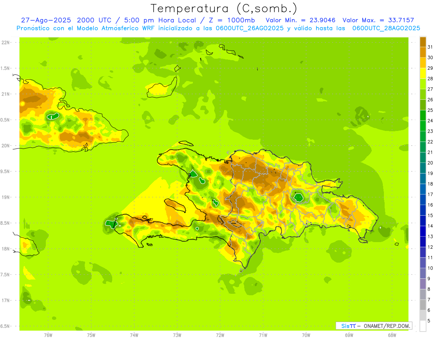The width and height of the screenshot is (440, 340).
Task: Click the '24' color scale label
Action: [430, 121]
